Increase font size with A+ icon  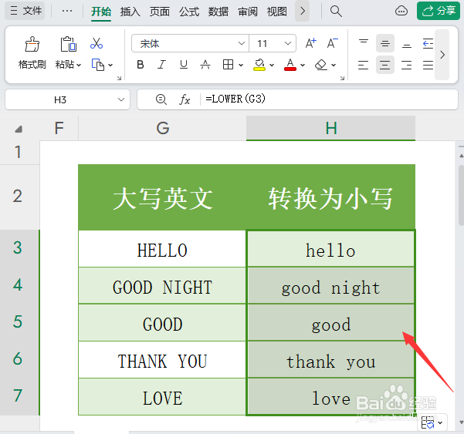[x=310, y=43]
